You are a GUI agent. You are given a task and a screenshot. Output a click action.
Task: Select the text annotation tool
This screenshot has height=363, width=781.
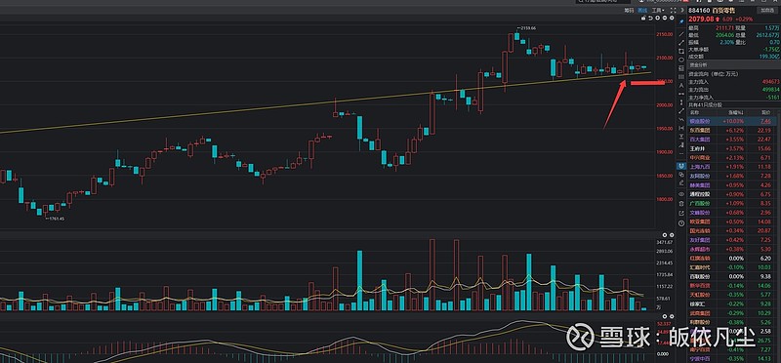(x=681, y=85)
